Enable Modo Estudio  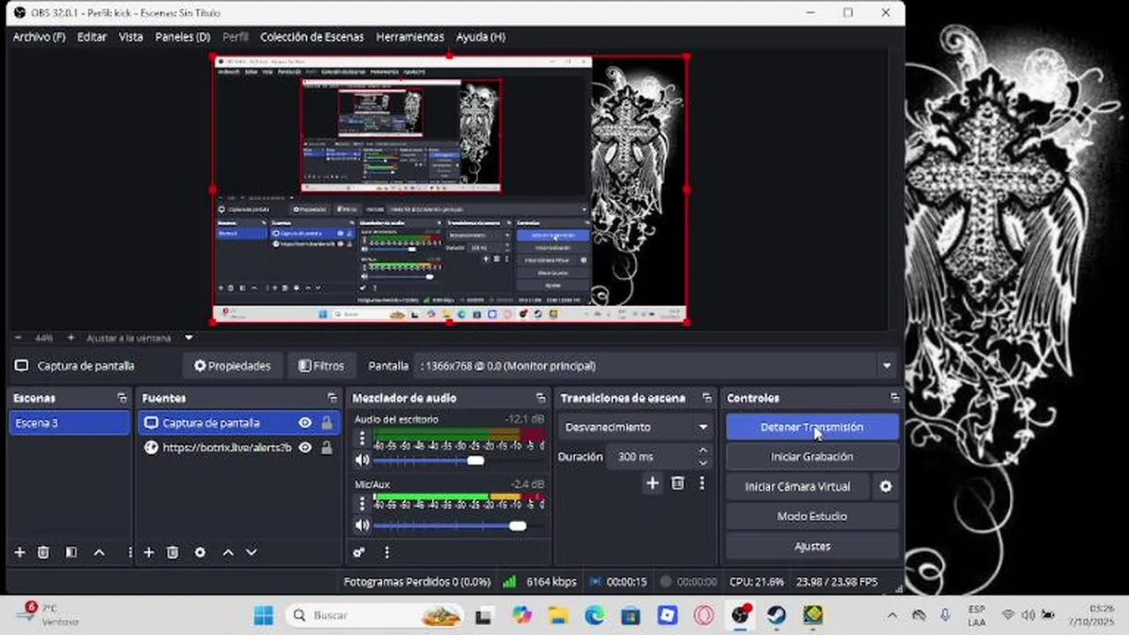tap(812, 517)
